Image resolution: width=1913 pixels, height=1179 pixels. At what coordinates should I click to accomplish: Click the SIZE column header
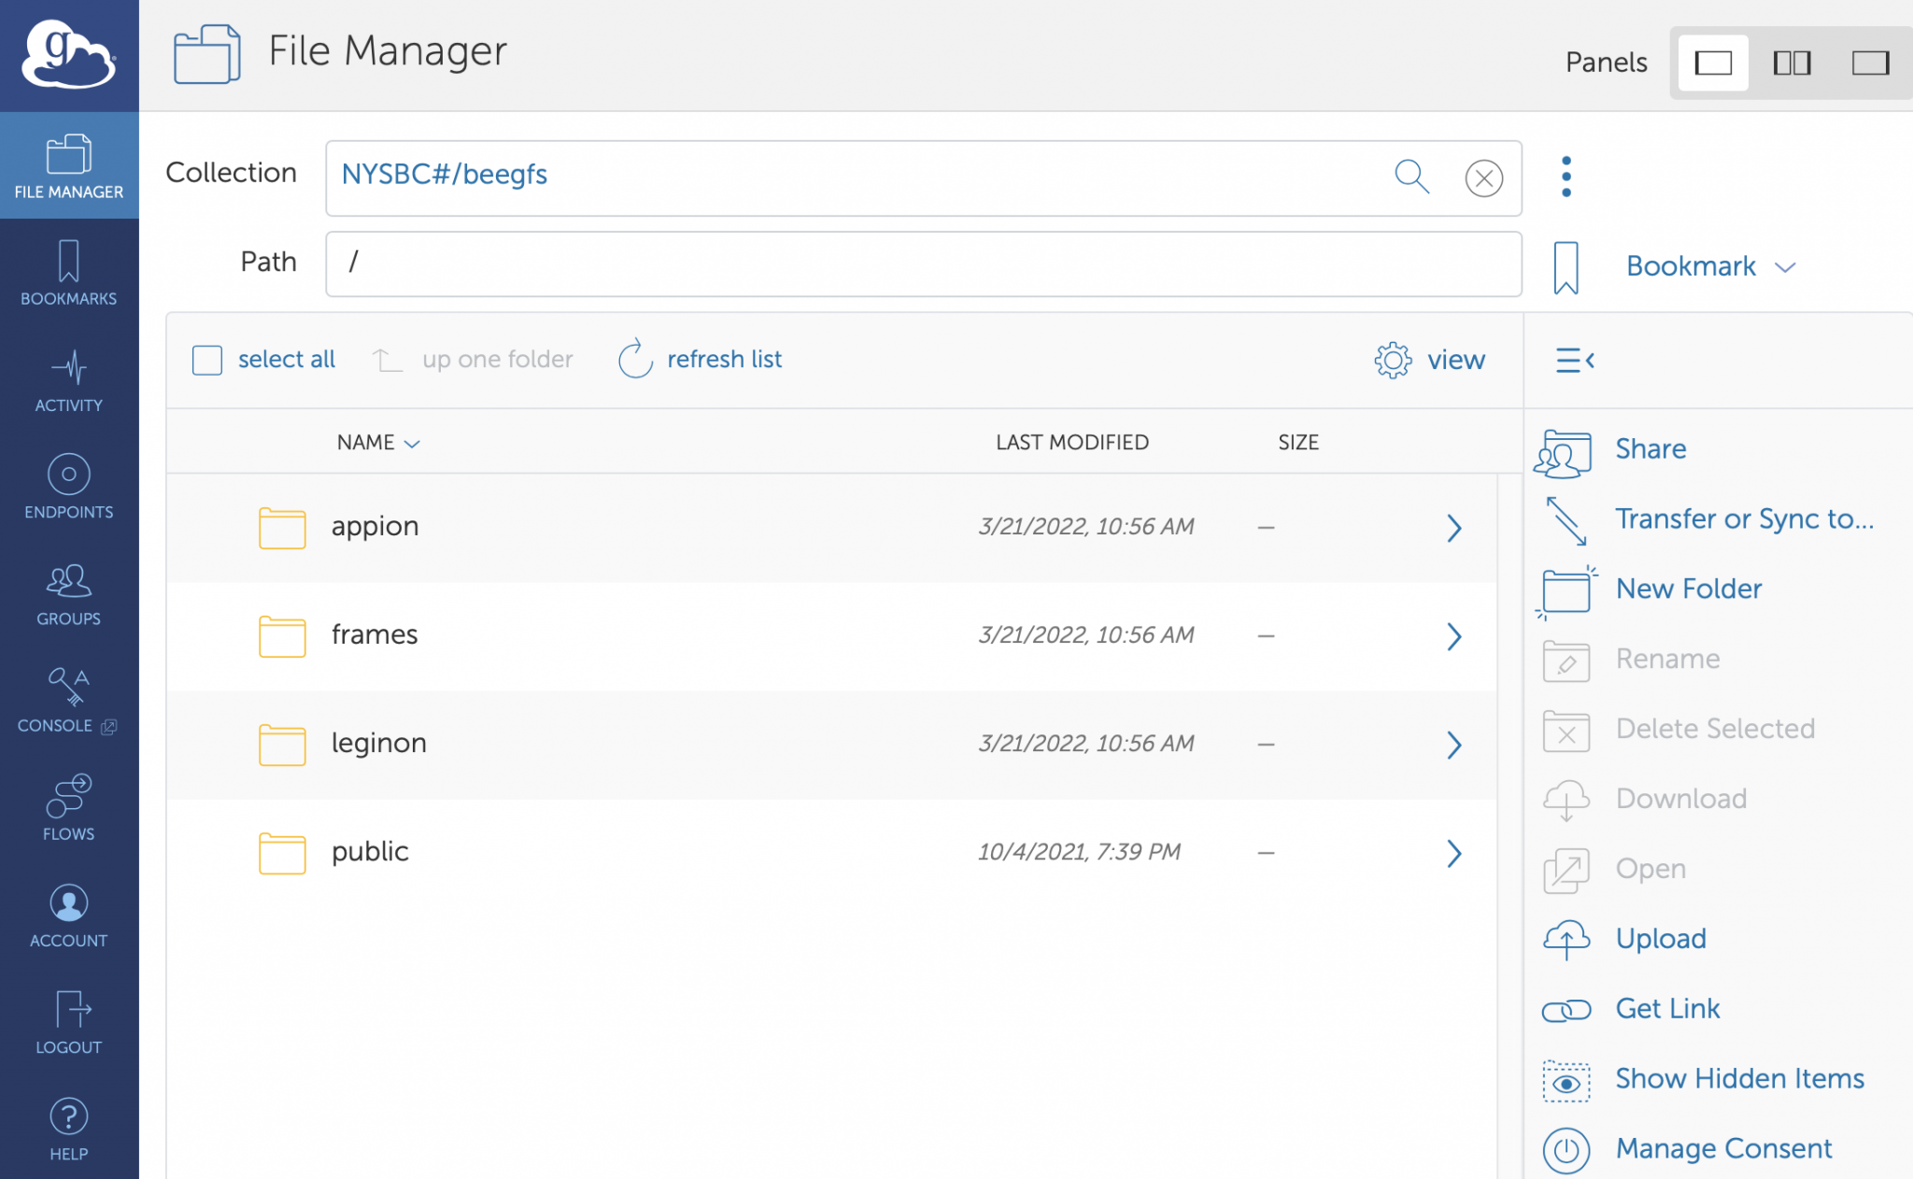pos(1297,442)
